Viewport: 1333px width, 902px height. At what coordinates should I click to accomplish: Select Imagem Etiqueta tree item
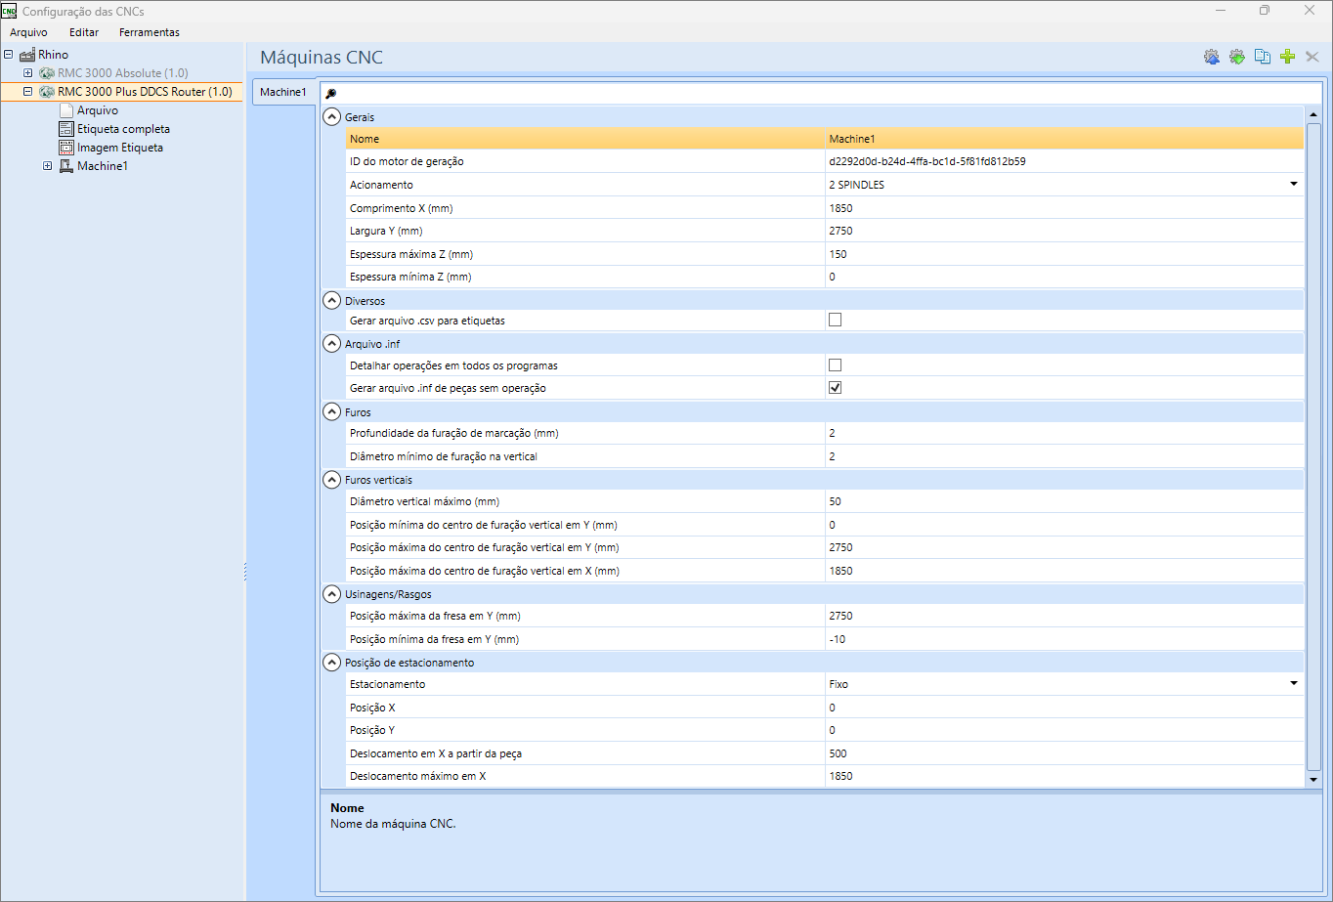point(120,148)
